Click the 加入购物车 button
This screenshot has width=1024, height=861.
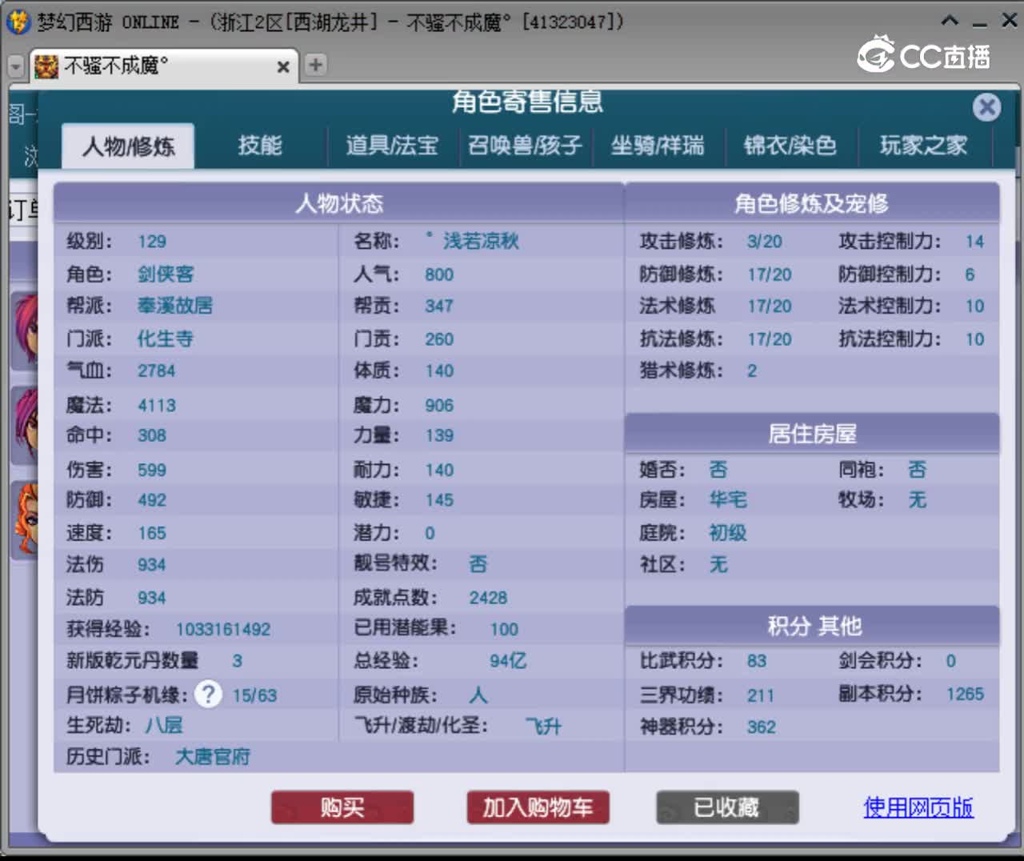click(x=538, y=807)
